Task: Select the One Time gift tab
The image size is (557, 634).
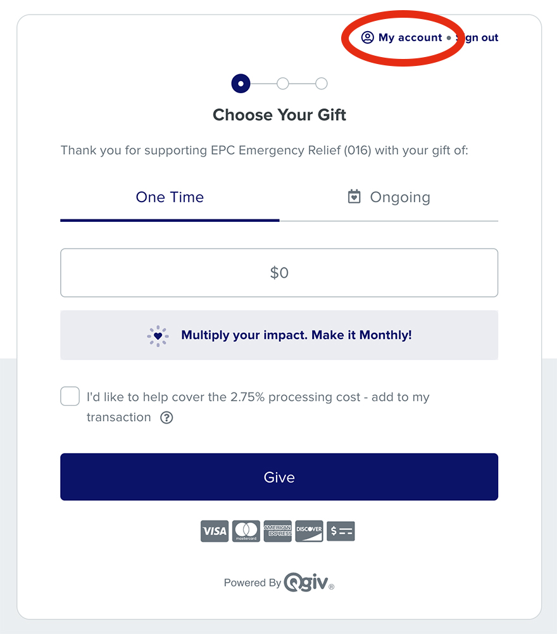Action: (x=170, y=197)
